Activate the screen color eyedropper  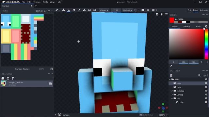171,66
